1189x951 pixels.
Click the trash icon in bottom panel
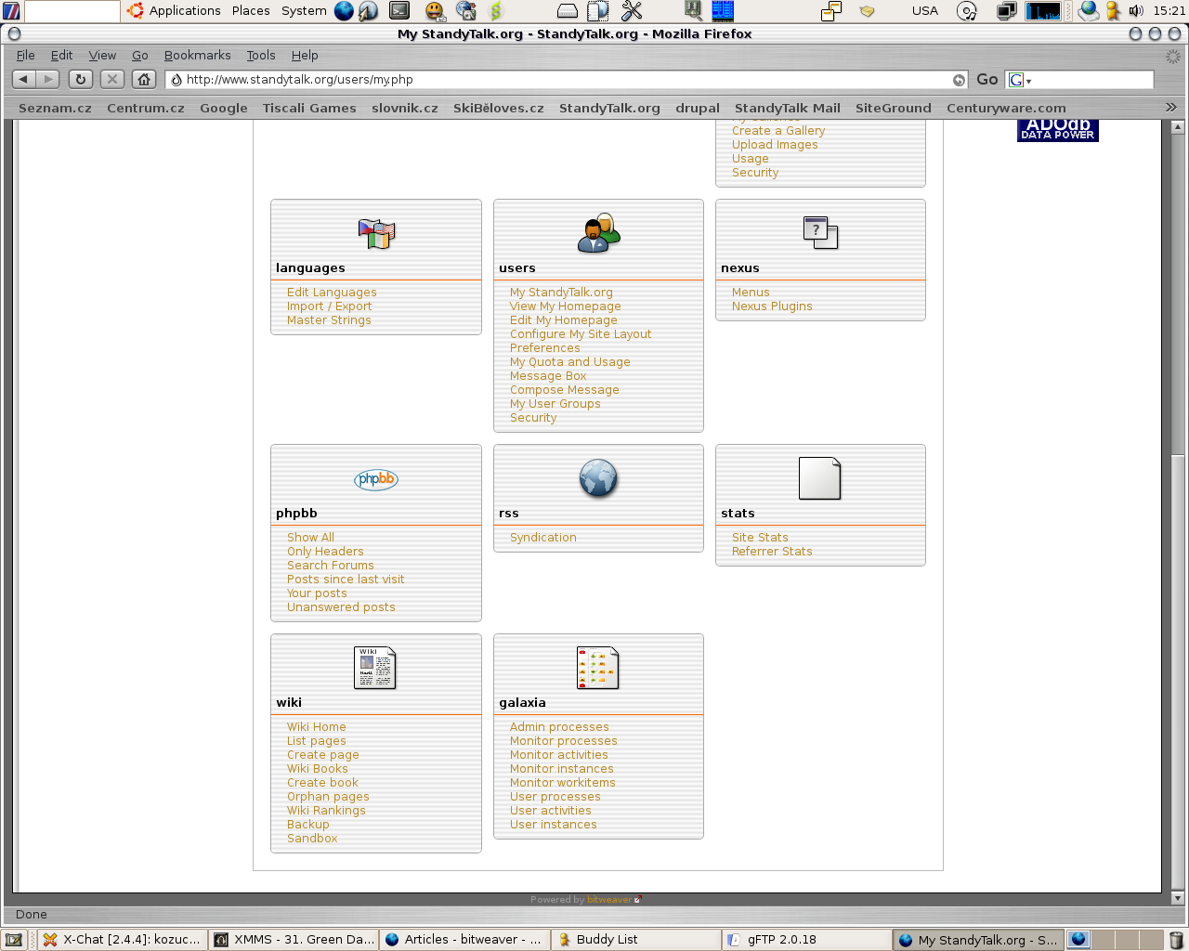pos(1177,940)
